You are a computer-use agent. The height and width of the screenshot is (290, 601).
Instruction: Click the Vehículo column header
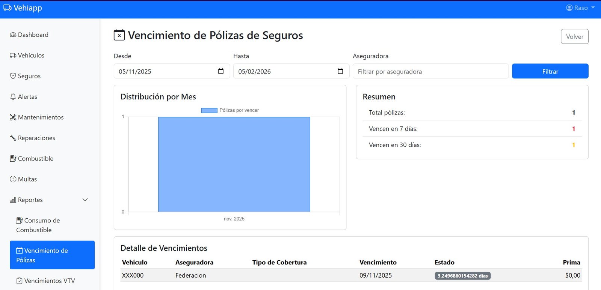point(135,262)
